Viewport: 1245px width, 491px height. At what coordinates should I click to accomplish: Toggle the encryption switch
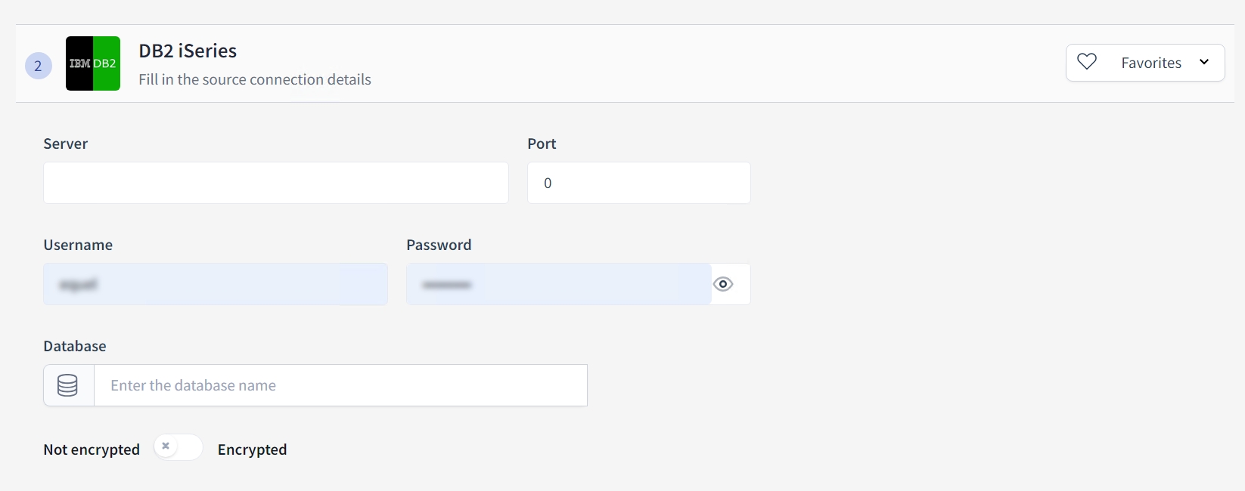[178, 447]
